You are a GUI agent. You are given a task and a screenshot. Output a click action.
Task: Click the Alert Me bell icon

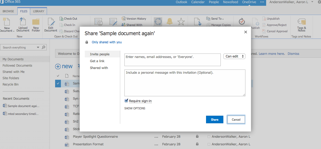(x=170, y=22)
